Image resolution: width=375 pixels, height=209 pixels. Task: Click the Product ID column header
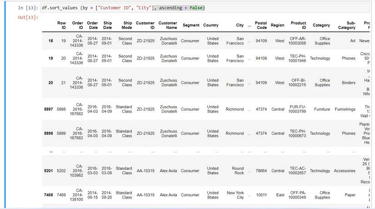(x=298, y=25)
